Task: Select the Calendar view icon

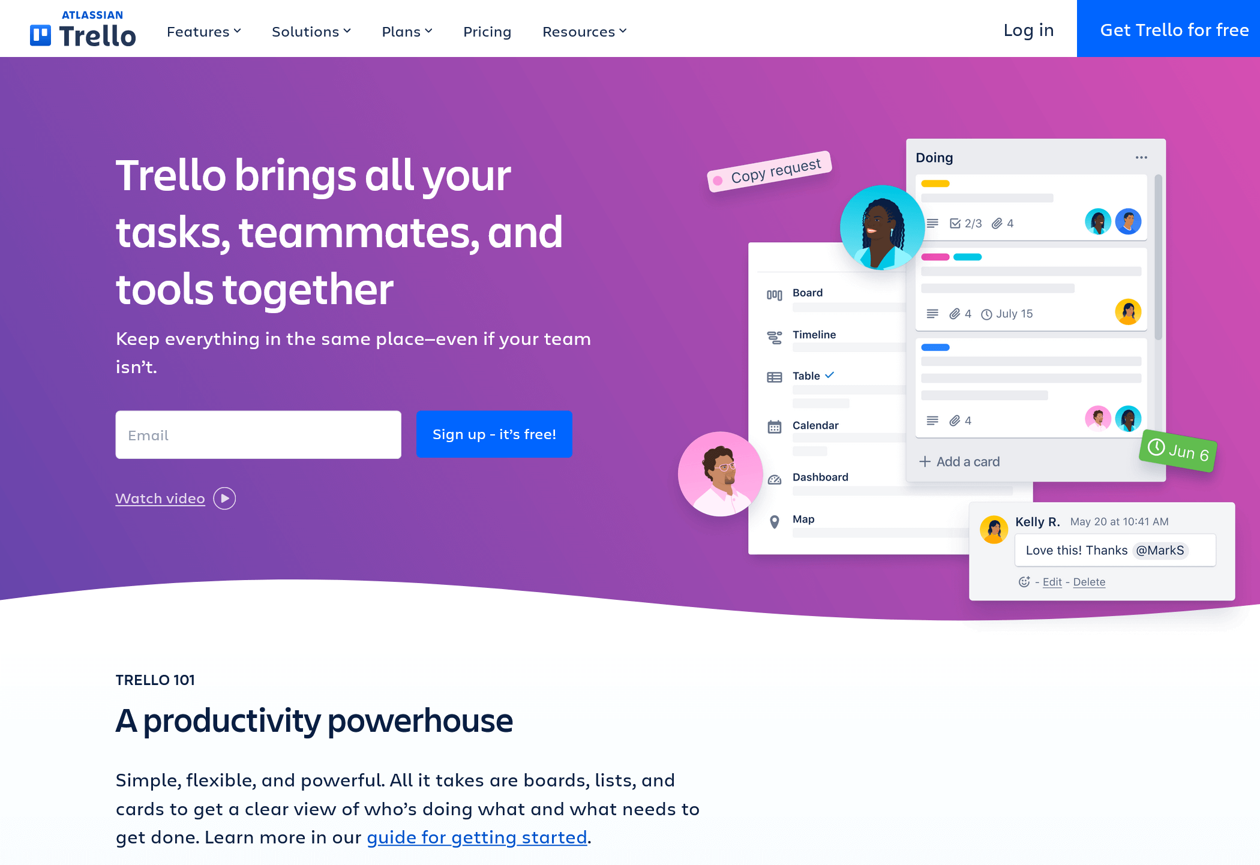Action: (773, 425)
